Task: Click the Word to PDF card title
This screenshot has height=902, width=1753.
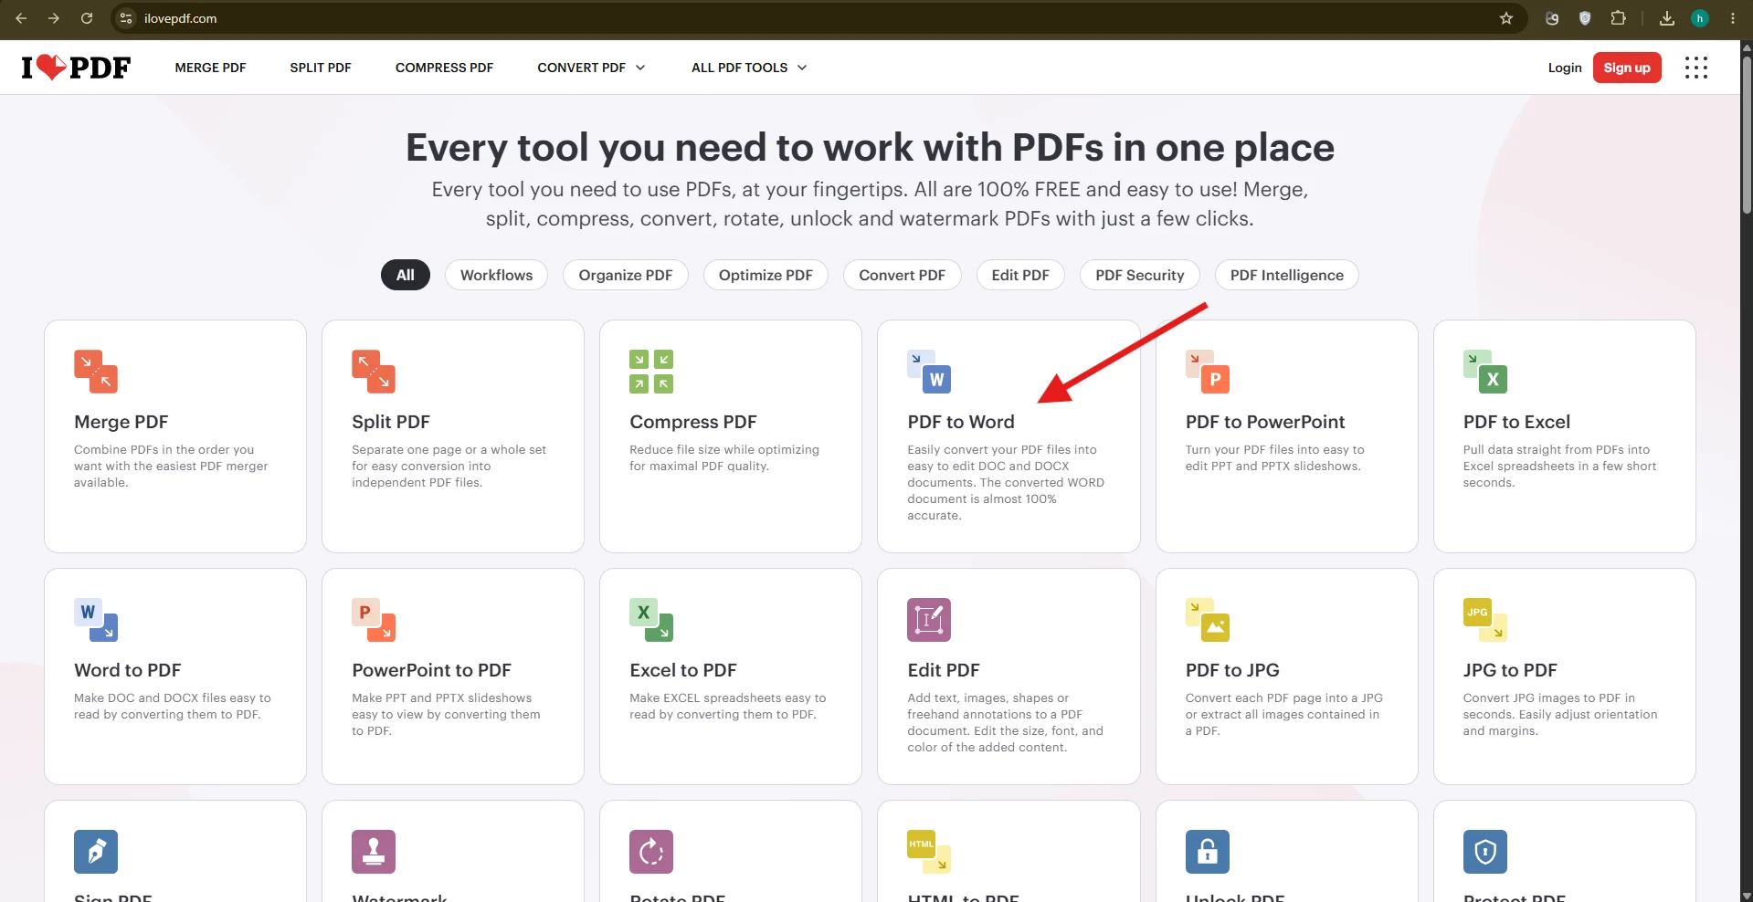Action: (x=128, y=670)
